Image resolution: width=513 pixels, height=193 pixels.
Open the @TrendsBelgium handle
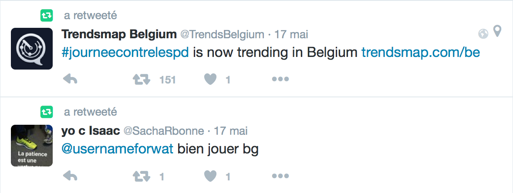pyautogui.click(x=222, y=34)
